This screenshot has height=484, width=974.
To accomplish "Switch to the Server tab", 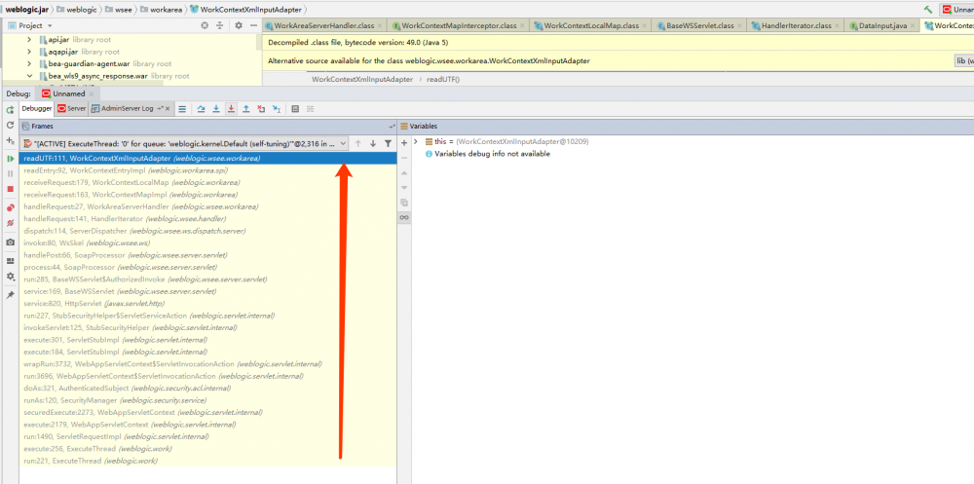I will coord(71,108).
